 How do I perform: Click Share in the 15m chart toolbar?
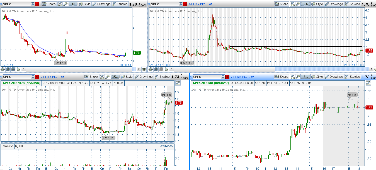91,77
